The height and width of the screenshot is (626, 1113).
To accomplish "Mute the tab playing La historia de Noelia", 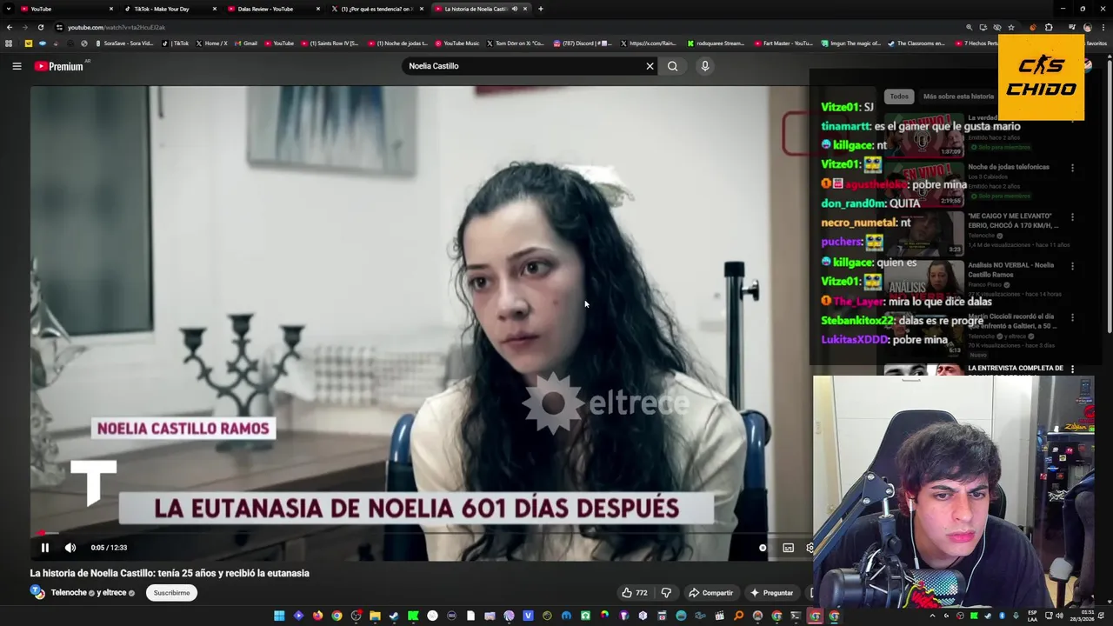I will tap(515, 9).
